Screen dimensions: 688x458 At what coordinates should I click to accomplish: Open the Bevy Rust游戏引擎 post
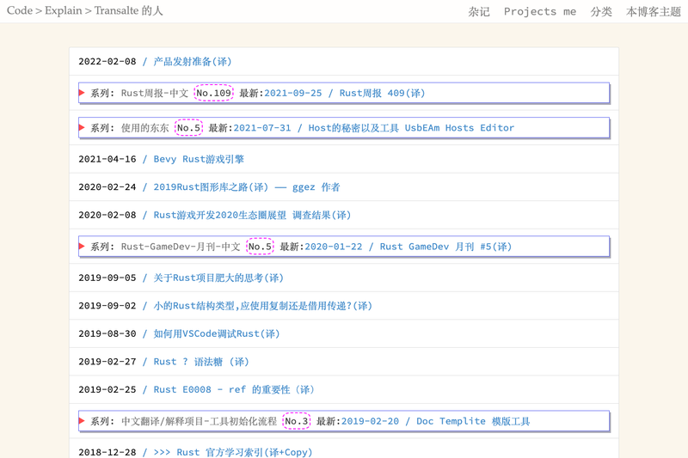tap(199, 159)
